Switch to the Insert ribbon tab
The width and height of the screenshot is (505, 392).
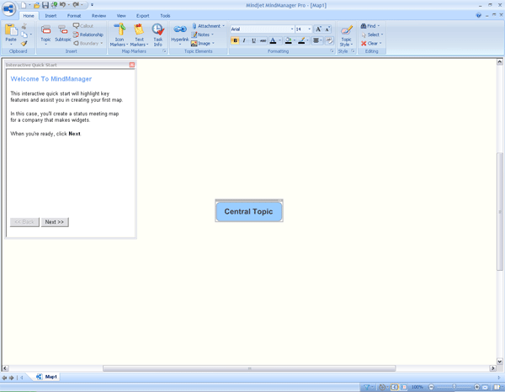pos(50,15)
